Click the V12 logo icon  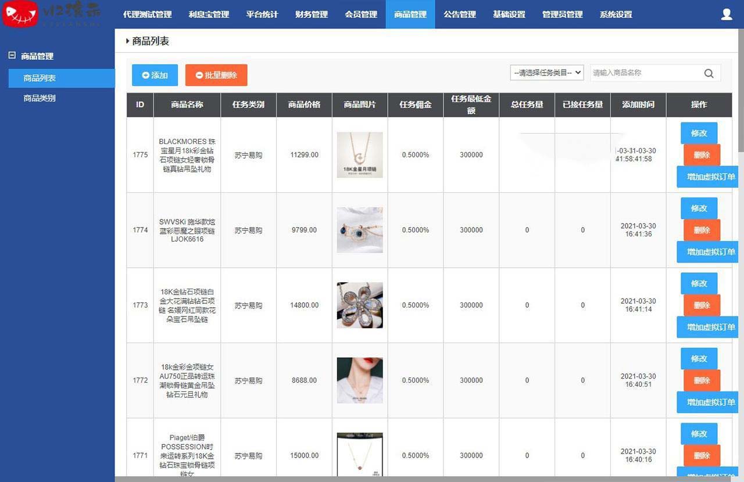pyautogui.click(x=20, y=14)
